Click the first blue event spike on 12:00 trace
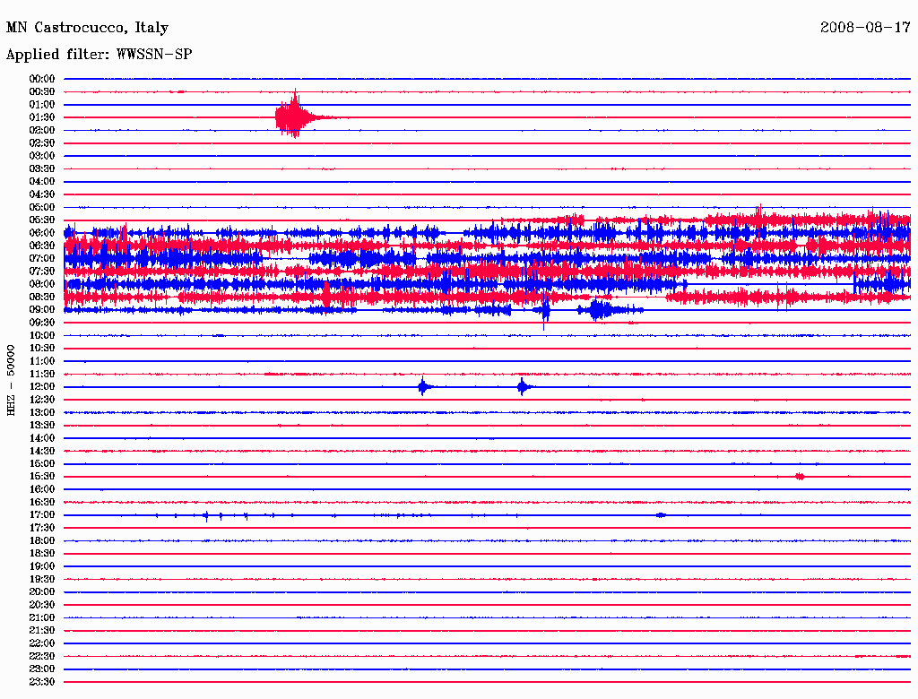Image resolution: width=918 pixels, height=699 pixels. 424,386
